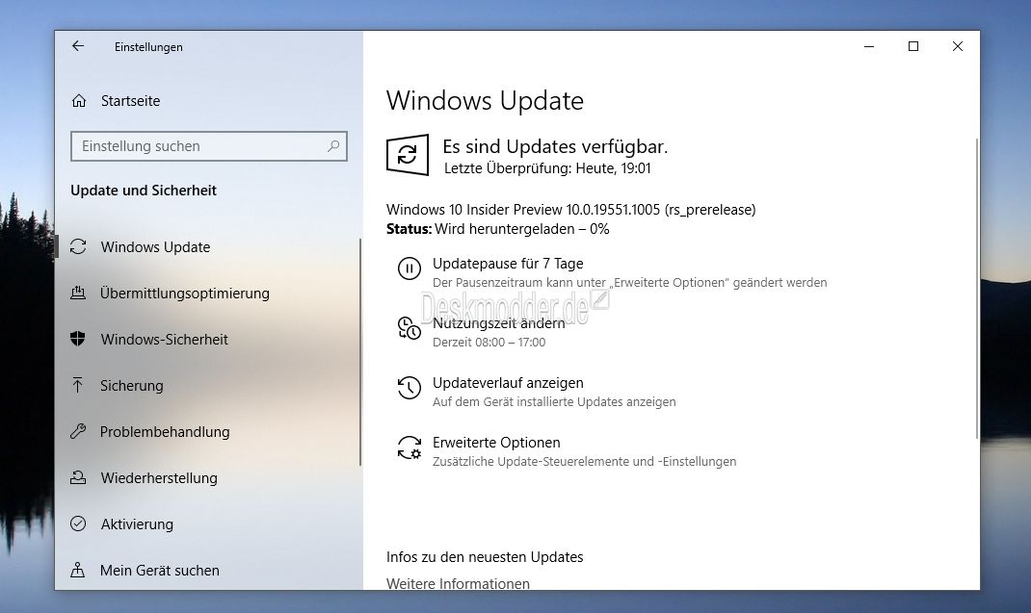Click the Windows Update sync icon in sidebar

(x=78, y=246)
